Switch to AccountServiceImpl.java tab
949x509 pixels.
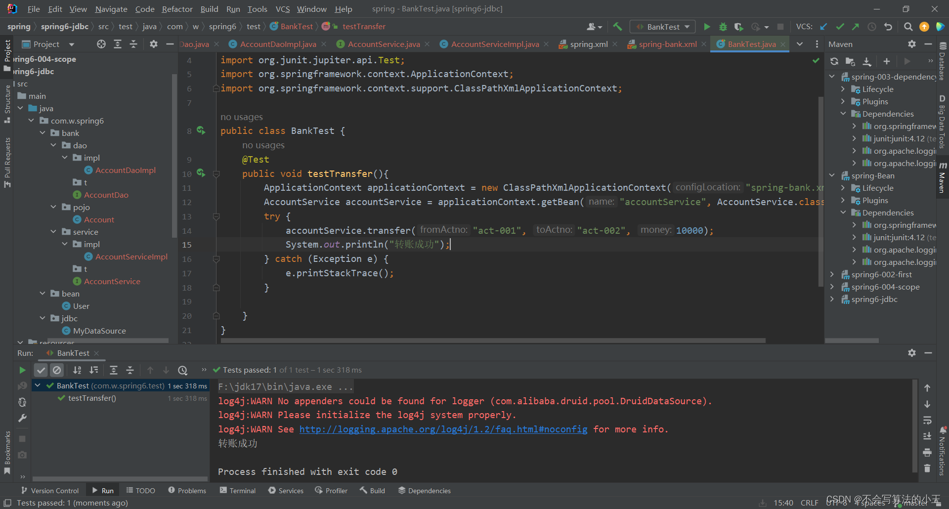click(494, 44)
